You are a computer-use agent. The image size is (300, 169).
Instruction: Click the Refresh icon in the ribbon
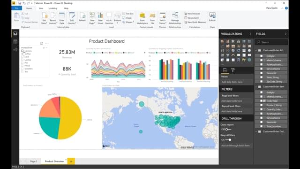pyautogui.click(x=82, y=17)
